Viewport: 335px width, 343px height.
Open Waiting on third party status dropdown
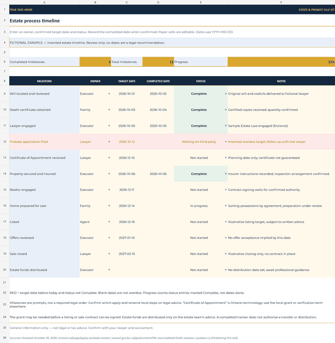pos(226,142)
